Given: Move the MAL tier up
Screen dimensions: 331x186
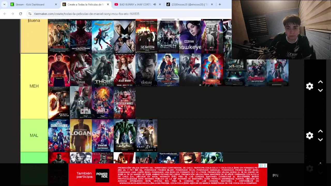Looking at the screenshot, I should (320, 131).
